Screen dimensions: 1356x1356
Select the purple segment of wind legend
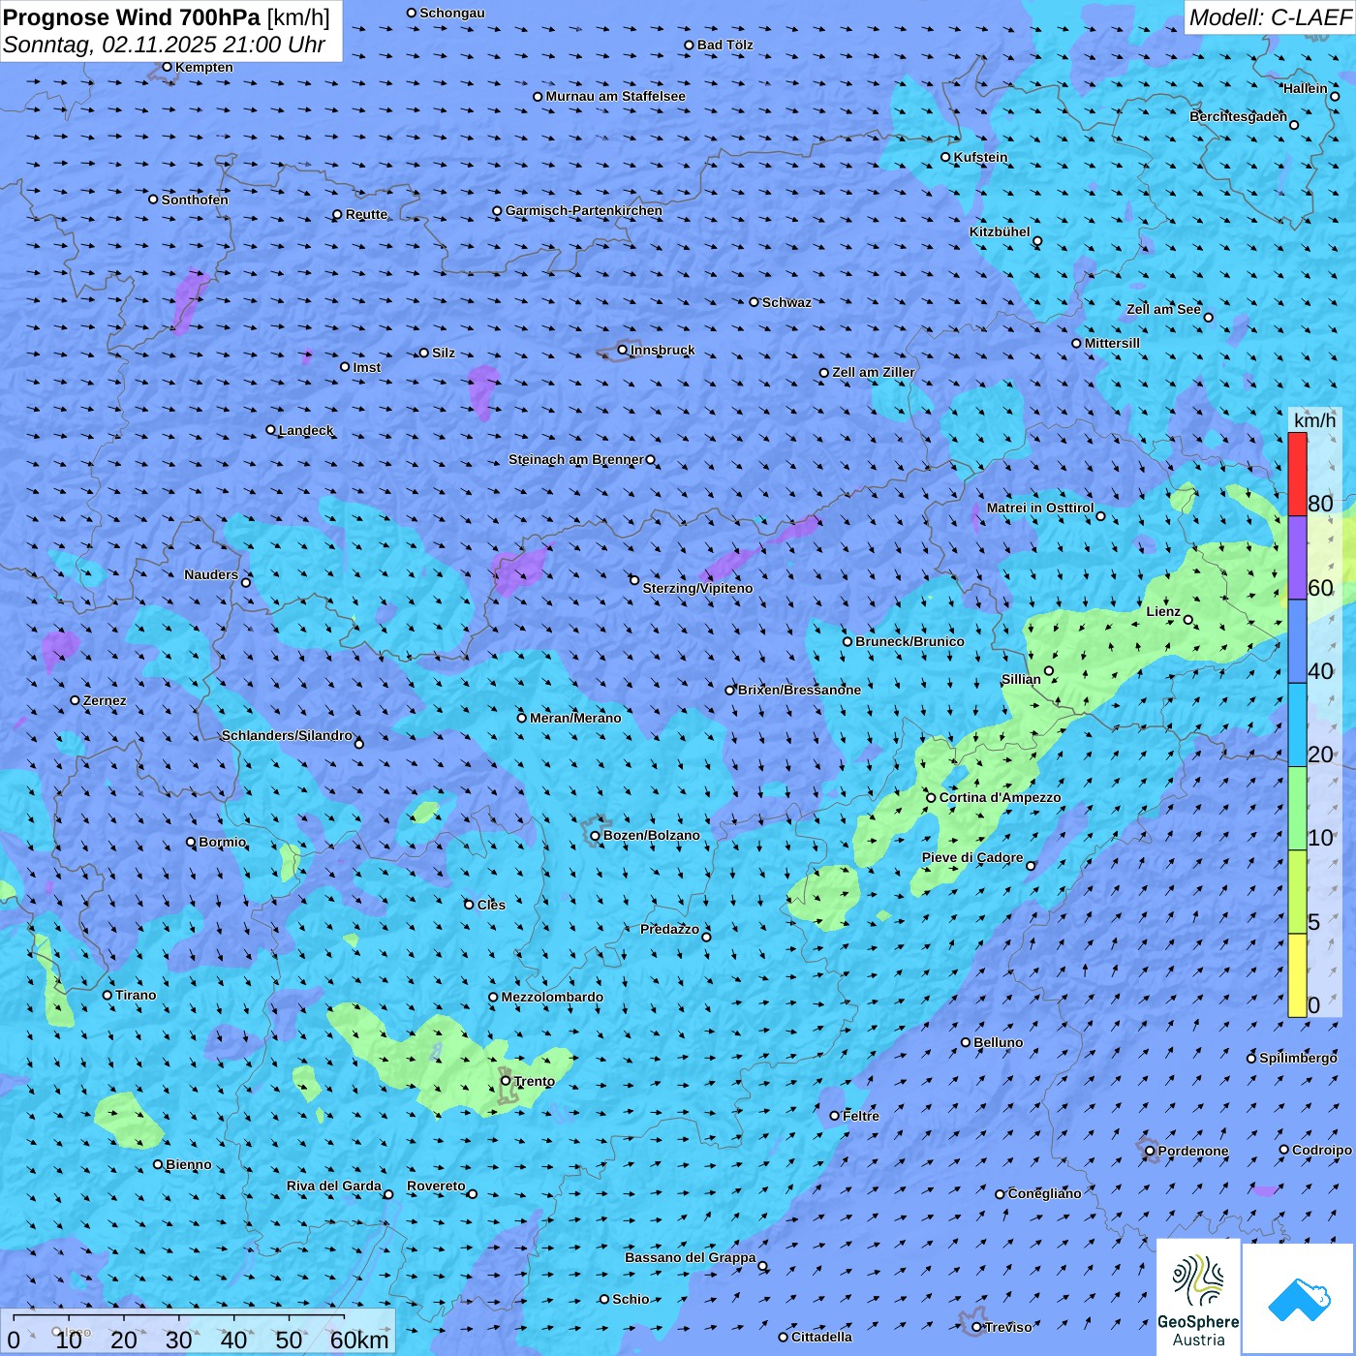(1297, 558)
